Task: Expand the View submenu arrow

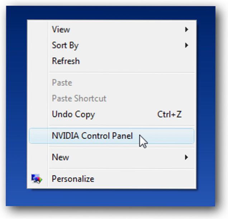Action: coord(187,29)
